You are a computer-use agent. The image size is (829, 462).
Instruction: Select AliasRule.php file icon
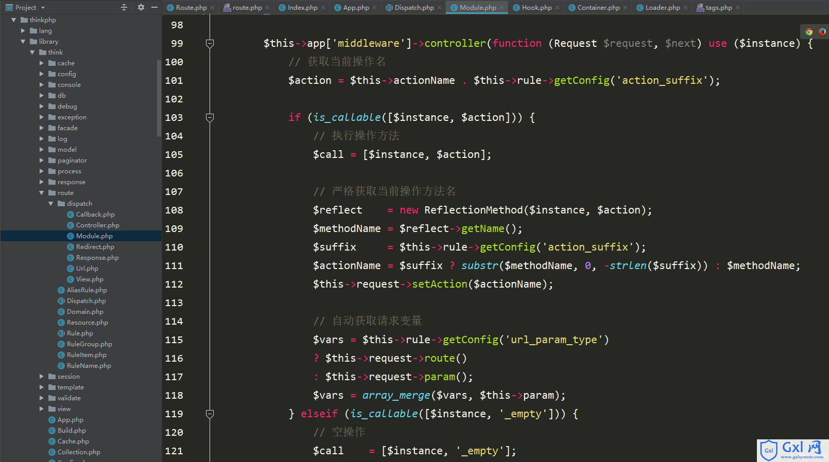(61, 290)
